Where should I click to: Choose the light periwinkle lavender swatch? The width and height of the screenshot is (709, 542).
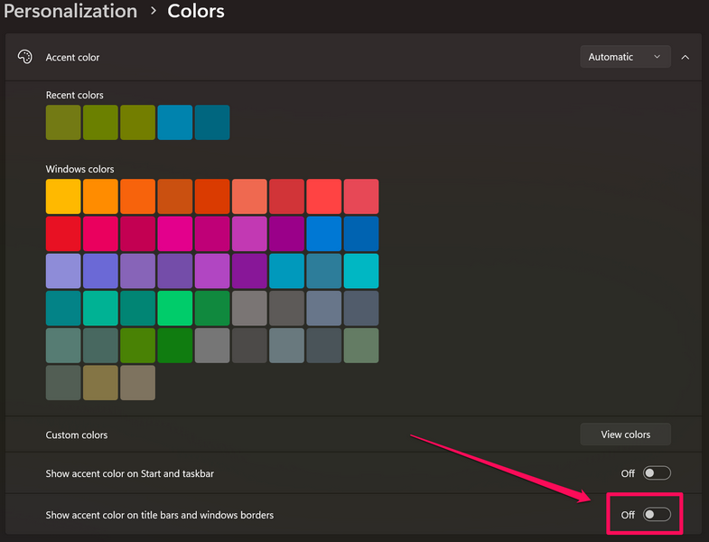(63, 271)
